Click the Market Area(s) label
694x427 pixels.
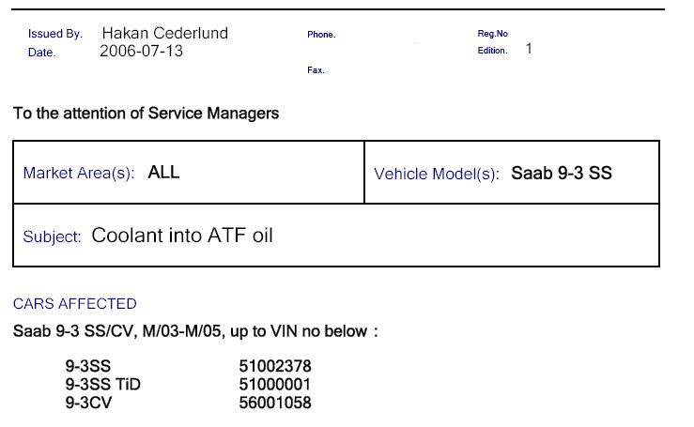point(79,173)
